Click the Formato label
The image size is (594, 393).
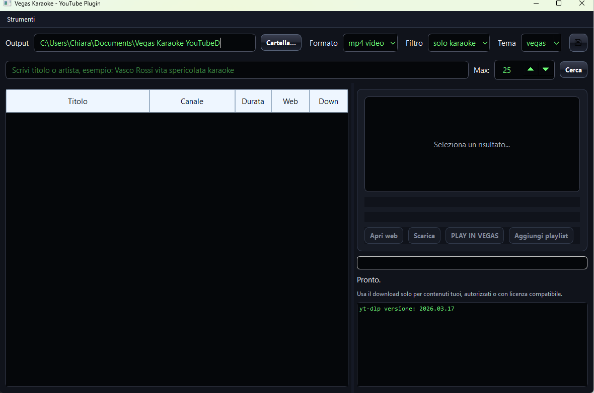point(324,43)
